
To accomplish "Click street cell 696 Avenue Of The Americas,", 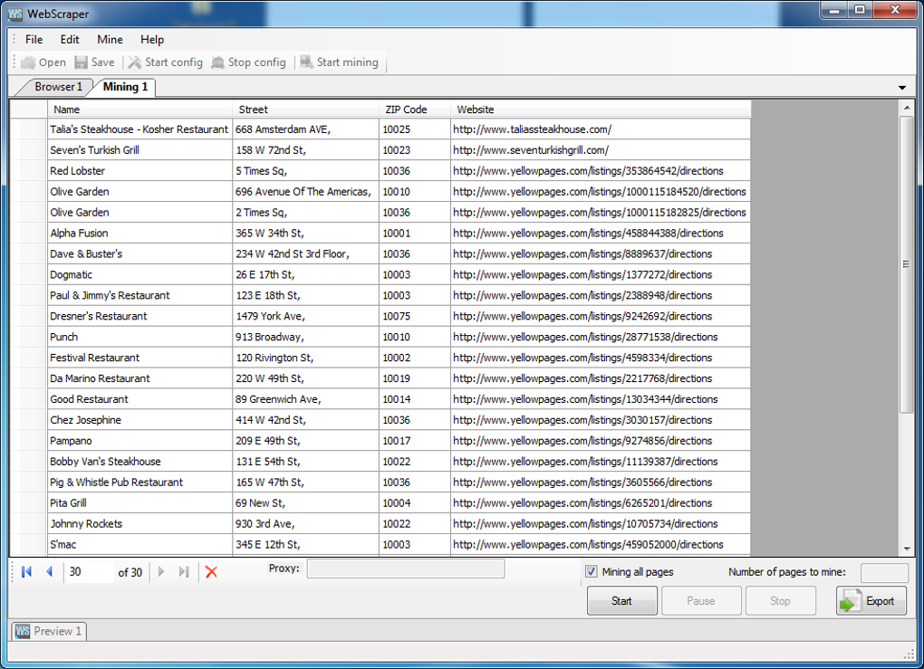I will [x=306, y=192].
